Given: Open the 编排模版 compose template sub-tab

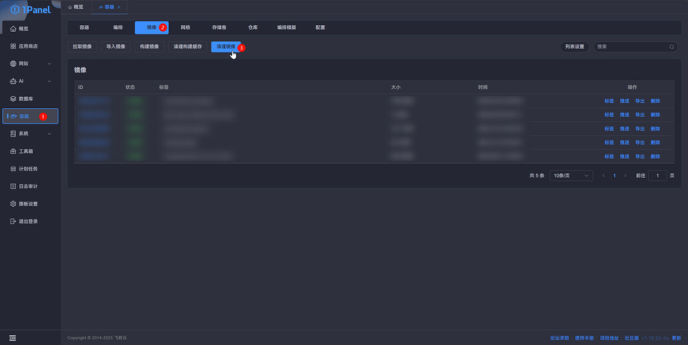Looking at the screenshot, I should [x=287, y=27].
